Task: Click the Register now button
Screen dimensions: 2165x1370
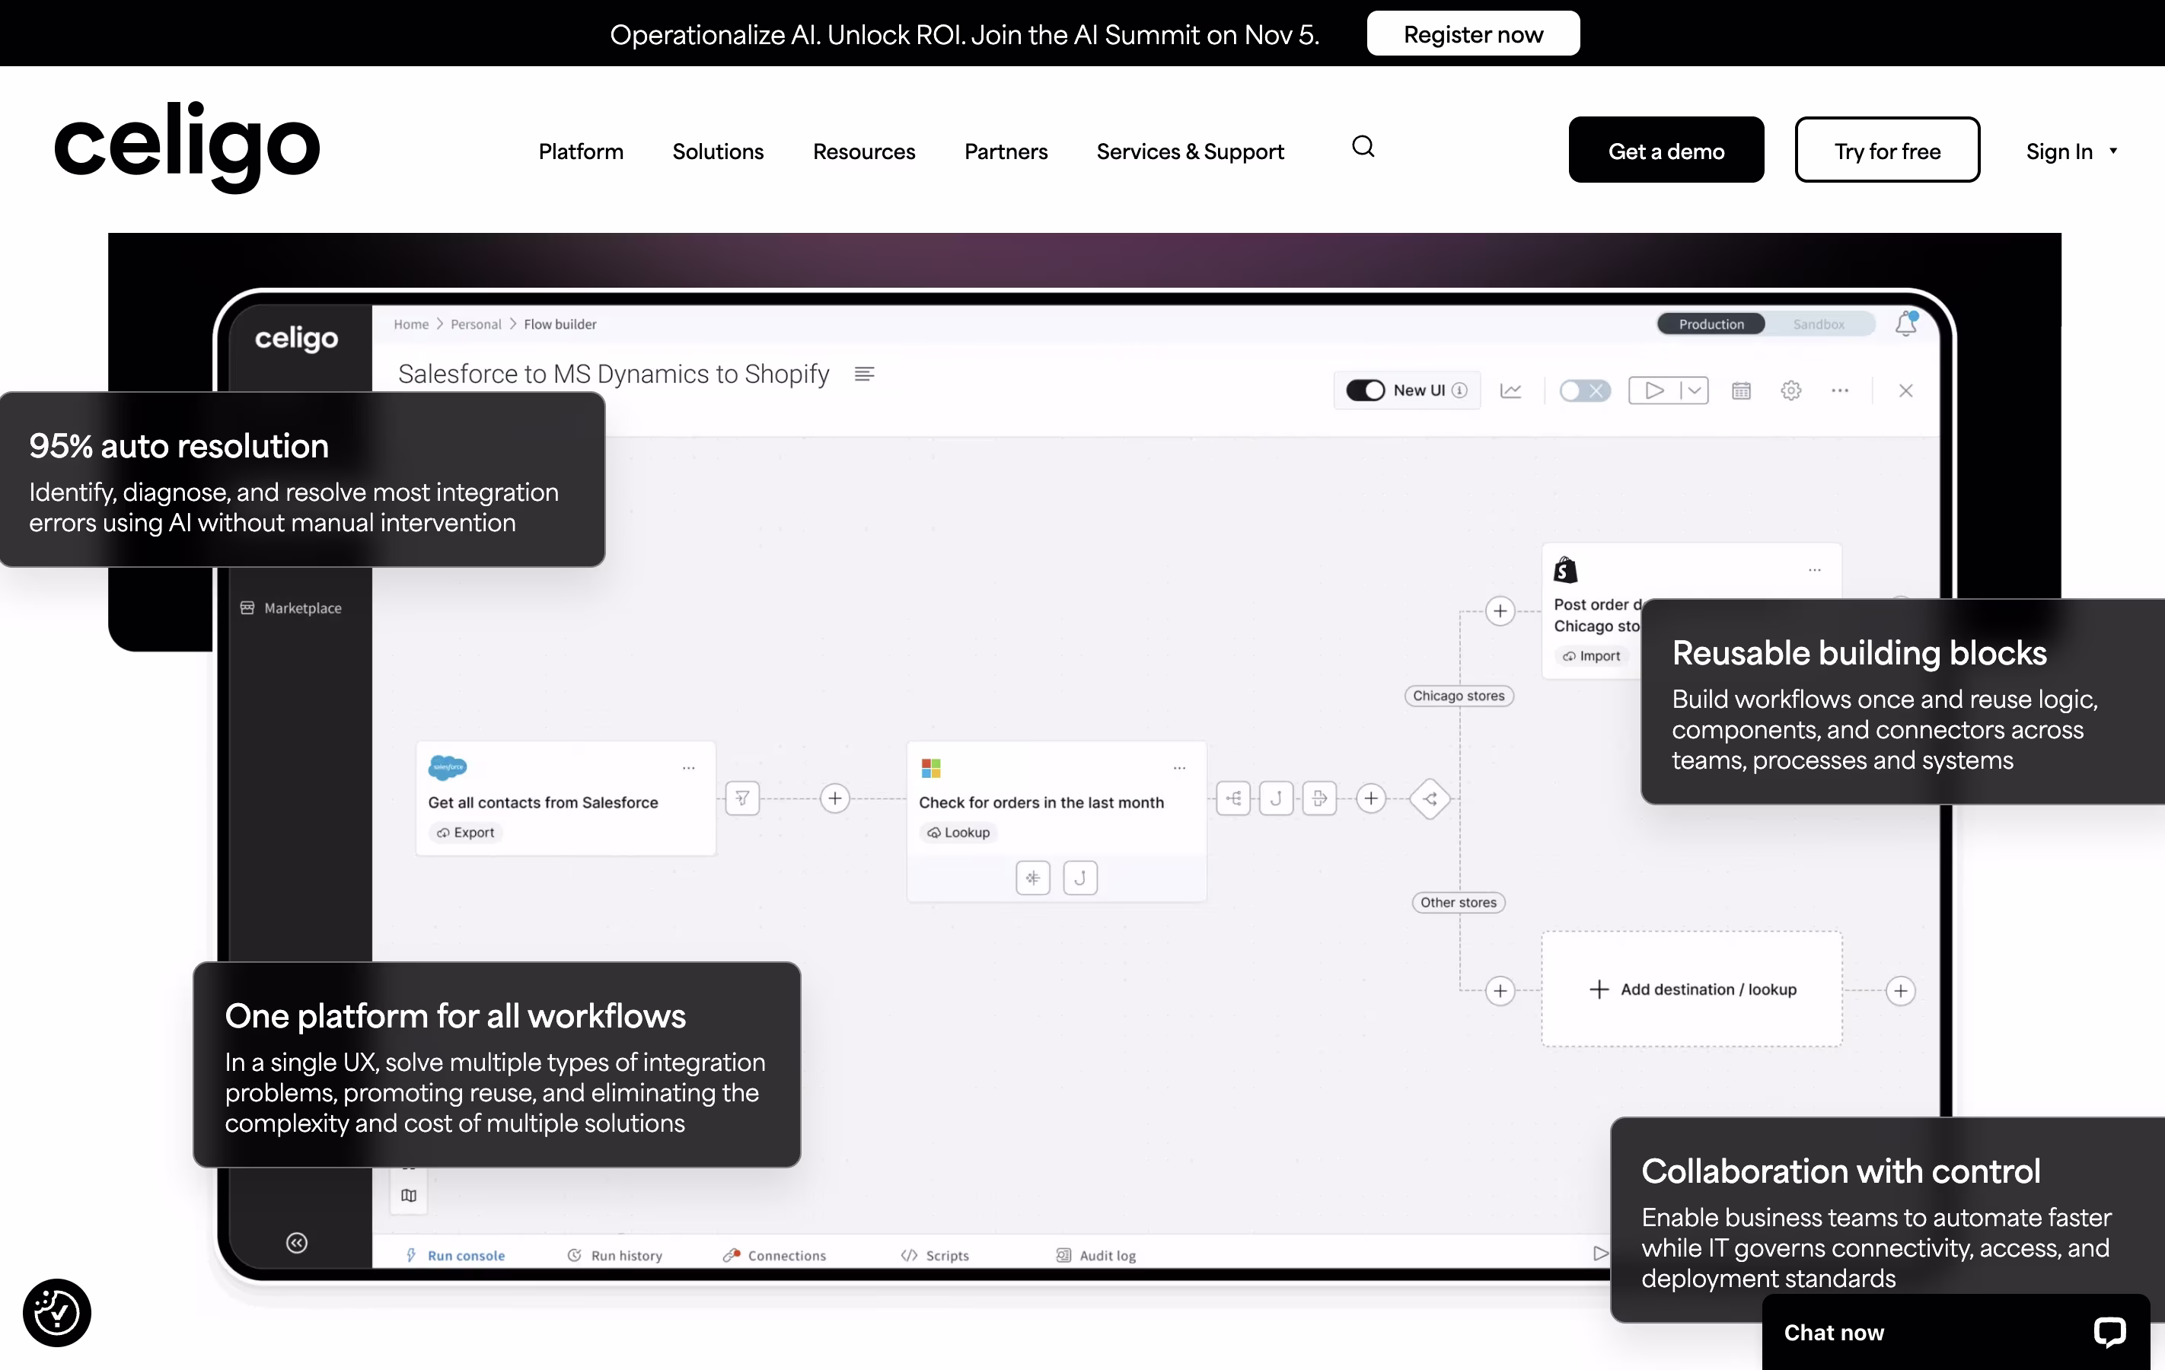Action: pos(1473,34)
